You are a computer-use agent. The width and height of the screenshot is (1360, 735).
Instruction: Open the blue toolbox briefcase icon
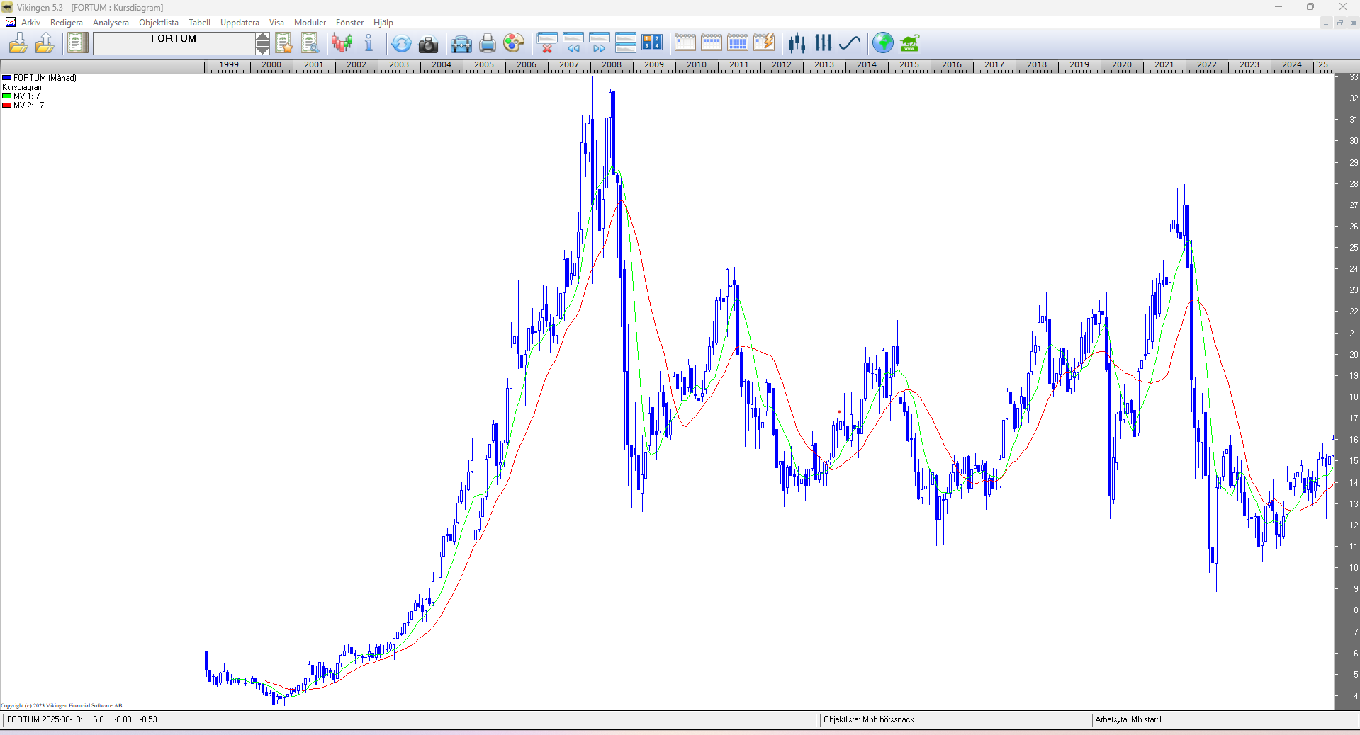coord(461,45)
